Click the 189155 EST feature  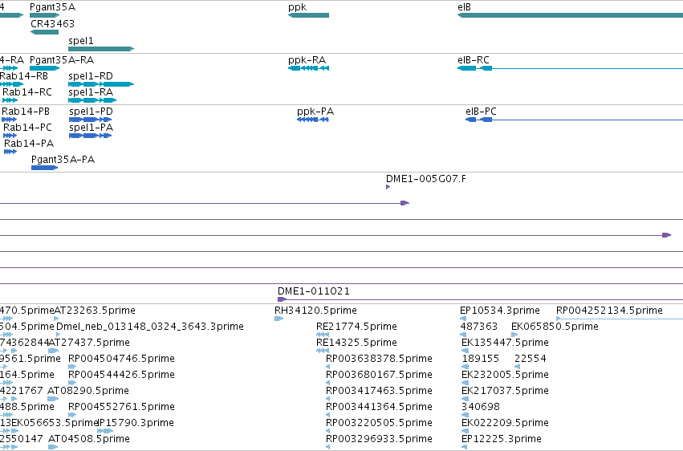pyautogui.click(x=465, y=367)
